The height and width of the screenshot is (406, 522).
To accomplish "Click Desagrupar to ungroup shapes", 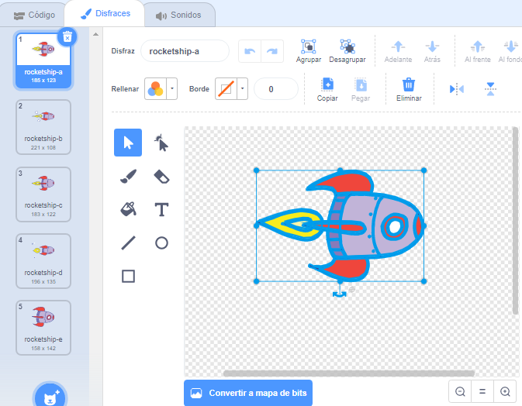I will click(347, 51).
